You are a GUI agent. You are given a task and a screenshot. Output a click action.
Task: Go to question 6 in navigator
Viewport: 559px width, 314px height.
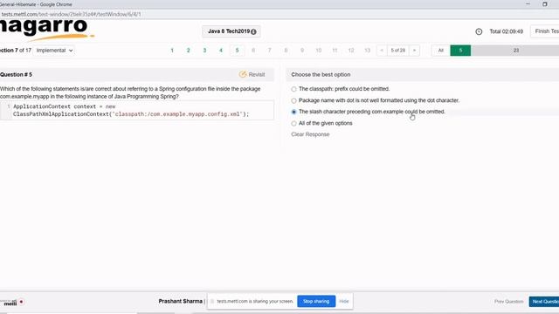point(253,51)
